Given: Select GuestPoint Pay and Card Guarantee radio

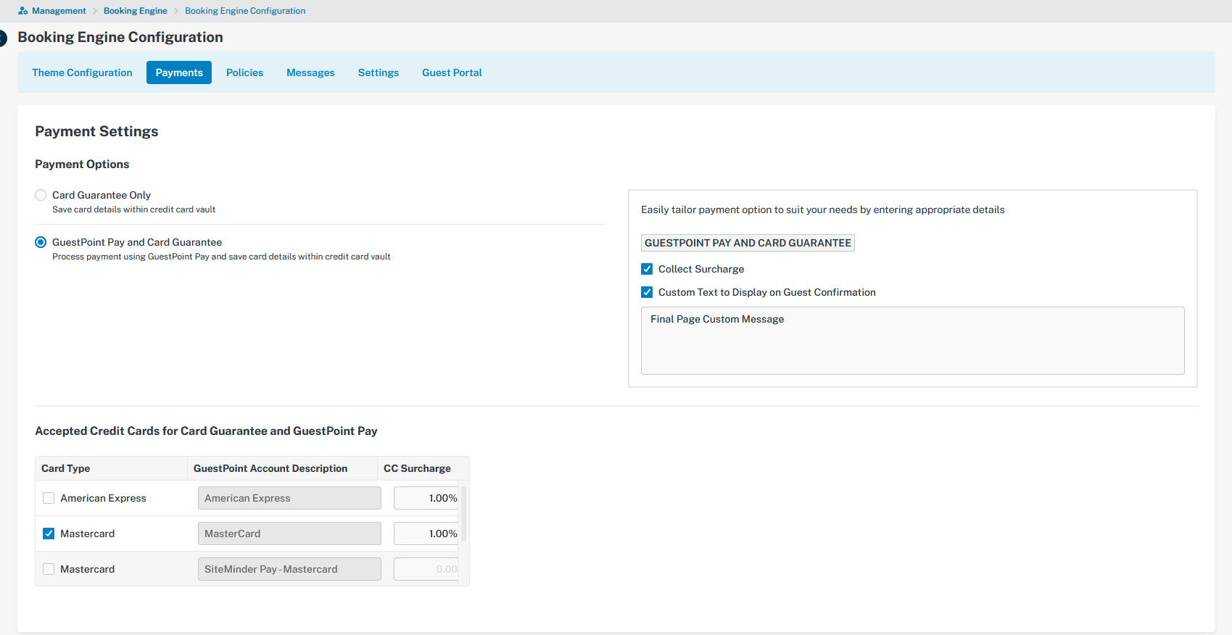Looking at the screenshot, I should [41, 242].
